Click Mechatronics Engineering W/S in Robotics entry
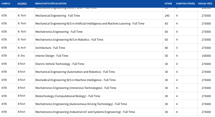The height and width of the screenshot is (117, 215). click(69, 40)
